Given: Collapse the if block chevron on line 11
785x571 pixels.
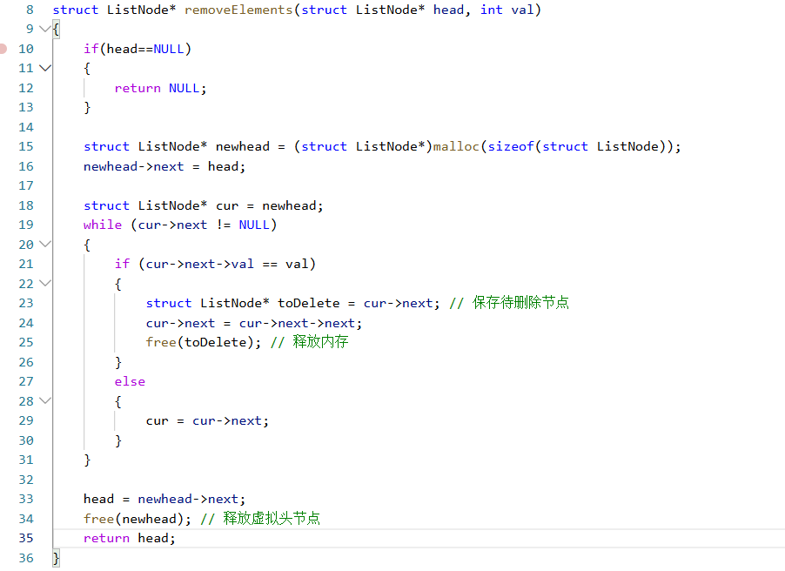Looking at the screenshot, I should point(44,68).
